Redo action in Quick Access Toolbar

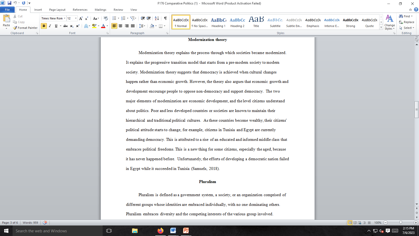tap(24, 3)
